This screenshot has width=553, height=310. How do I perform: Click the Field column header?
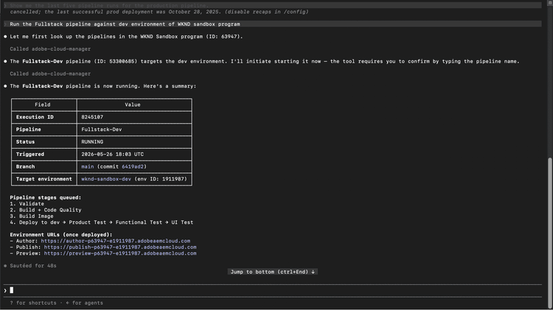(43, 105)
